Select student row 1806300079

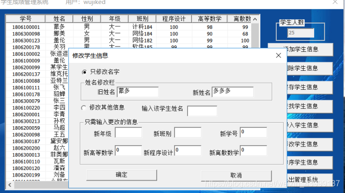click(x=37, y=101)
